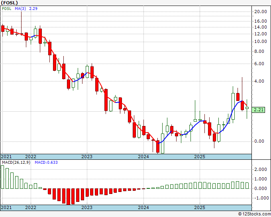Click 2025 on the MACD time axis
Image resolution: width=271 pixels, height=217 pixels.
(200, 207)
